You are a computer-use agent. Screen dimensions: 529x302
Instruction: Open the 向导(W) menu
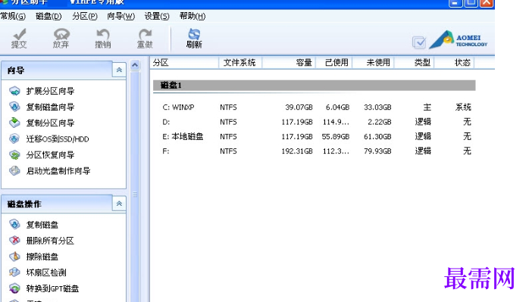[121, 16]
